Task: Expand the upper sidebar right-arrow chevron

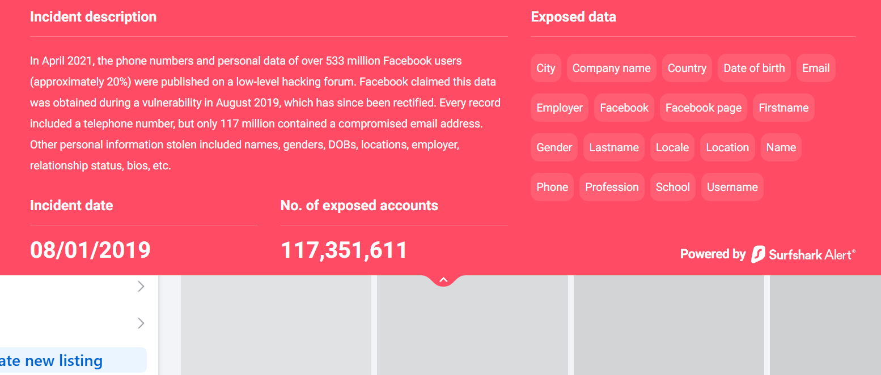Action: tap(141, 287)
